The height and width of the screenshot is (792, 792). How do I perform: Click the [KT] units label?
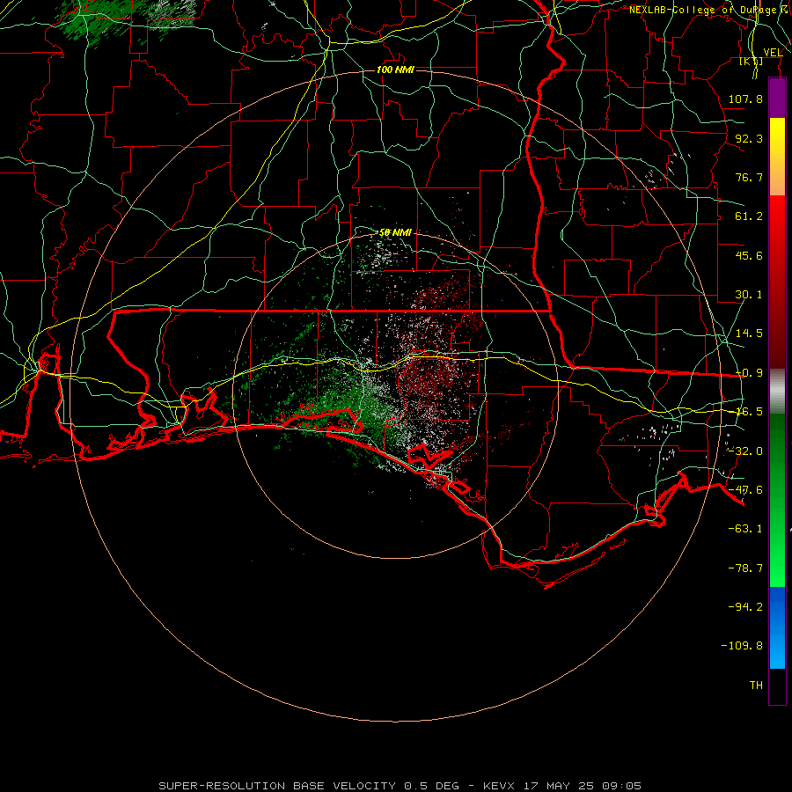click(x=752, y=61)
